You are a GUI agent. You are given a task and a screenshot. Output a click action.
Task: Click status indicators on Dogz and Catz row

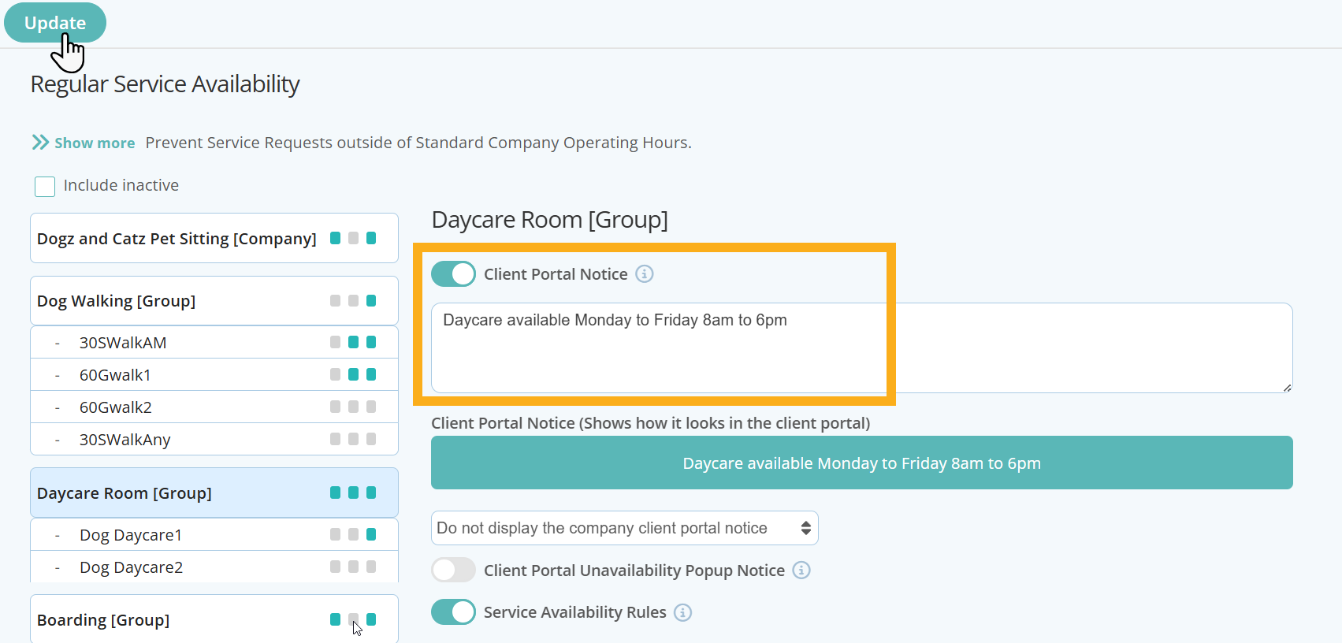(353, 238)
